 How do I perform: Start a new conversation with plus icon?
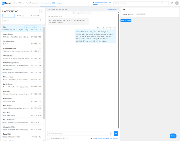coord(41,11)
